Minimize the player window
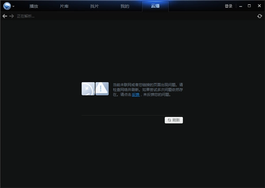The image size is (265, 188). pyautogui.click(x=241, y=6)
